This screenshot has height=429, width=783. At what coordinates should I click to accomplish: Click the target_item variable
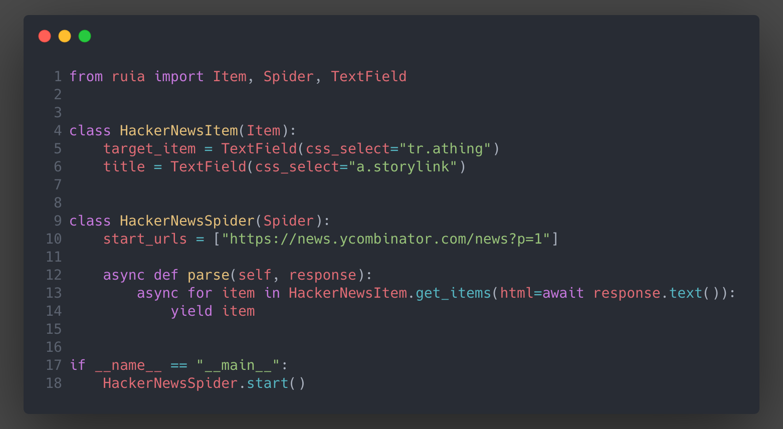click(x=149, y=148)
